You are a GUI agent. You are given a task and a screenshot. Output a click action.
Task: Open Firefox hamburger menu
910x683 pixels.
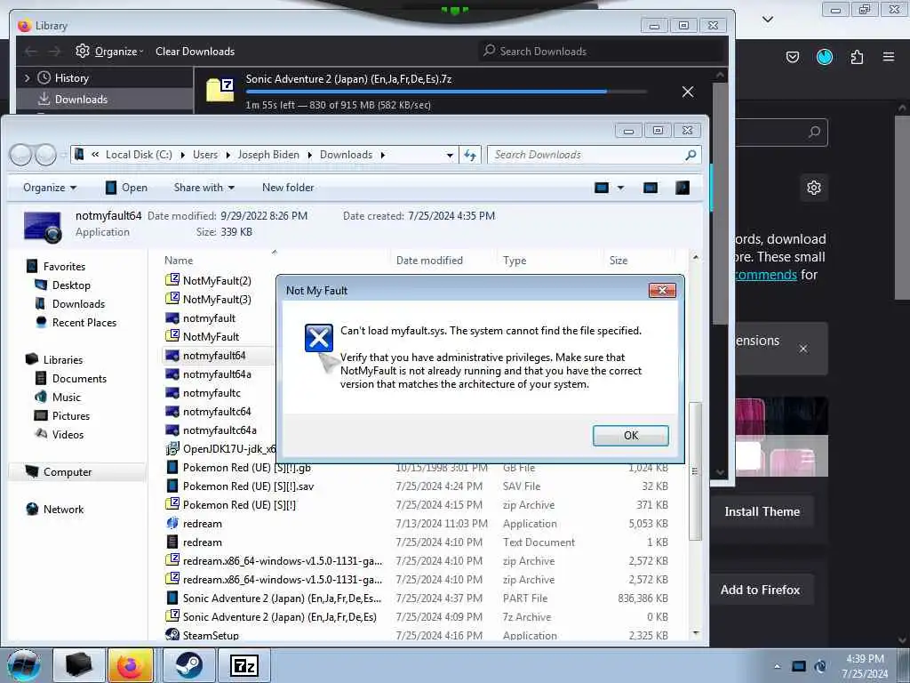(888, 57)
